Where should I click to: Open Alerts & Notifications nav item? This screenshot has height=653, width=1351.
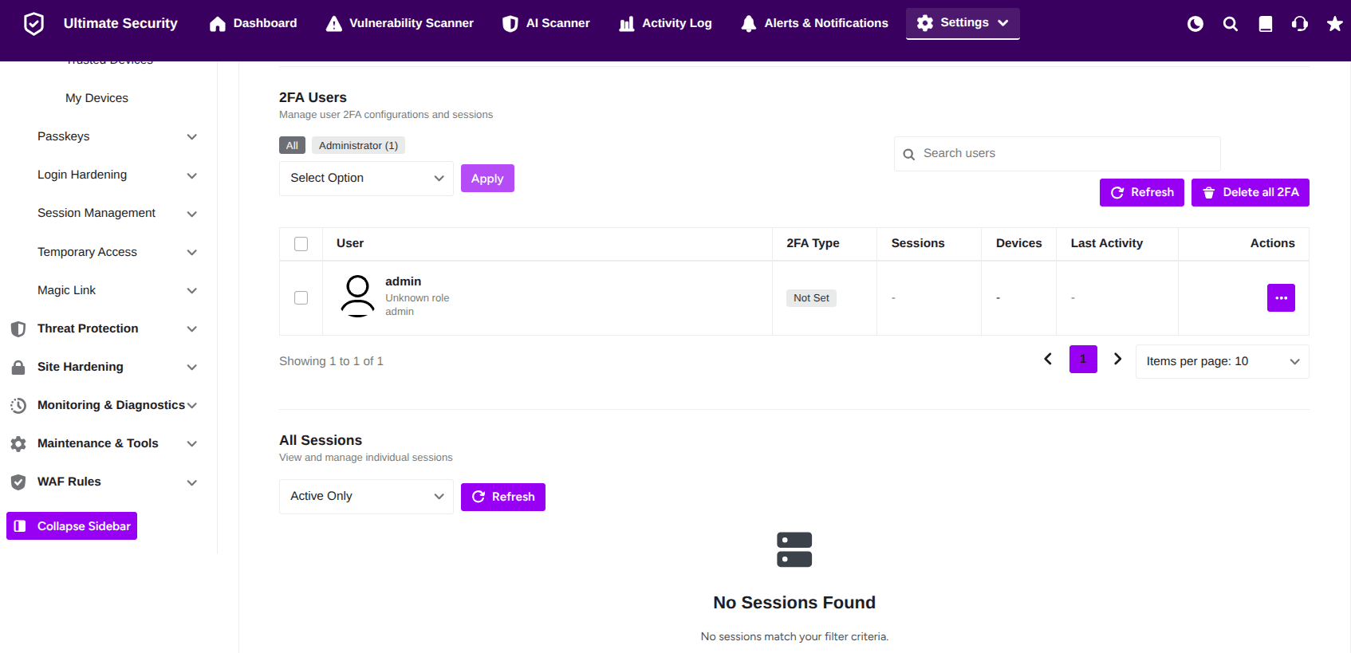tap(814, 24)
